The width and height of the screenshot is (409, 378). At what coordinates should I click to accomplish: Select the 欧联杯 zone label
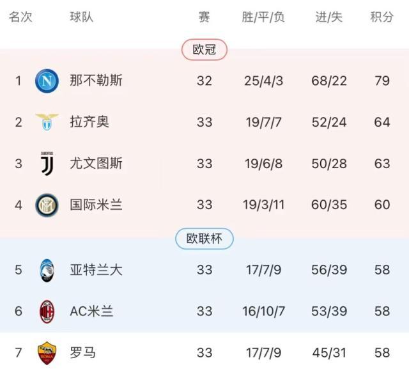pos(204,239)
